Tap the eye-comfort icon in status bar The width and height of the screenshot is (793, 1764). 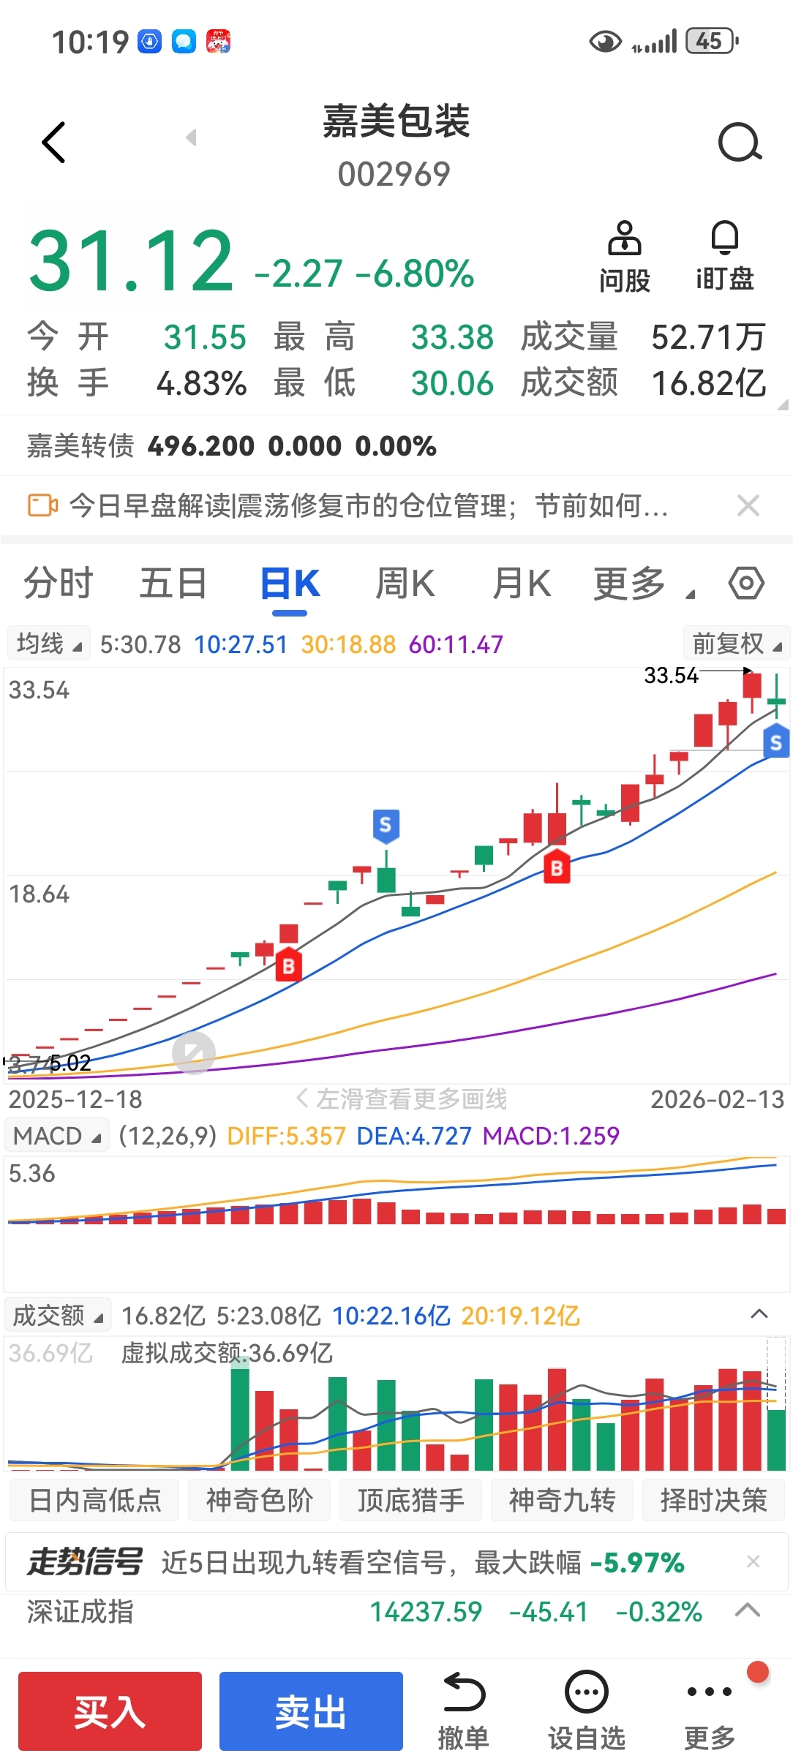coord(605,41)
